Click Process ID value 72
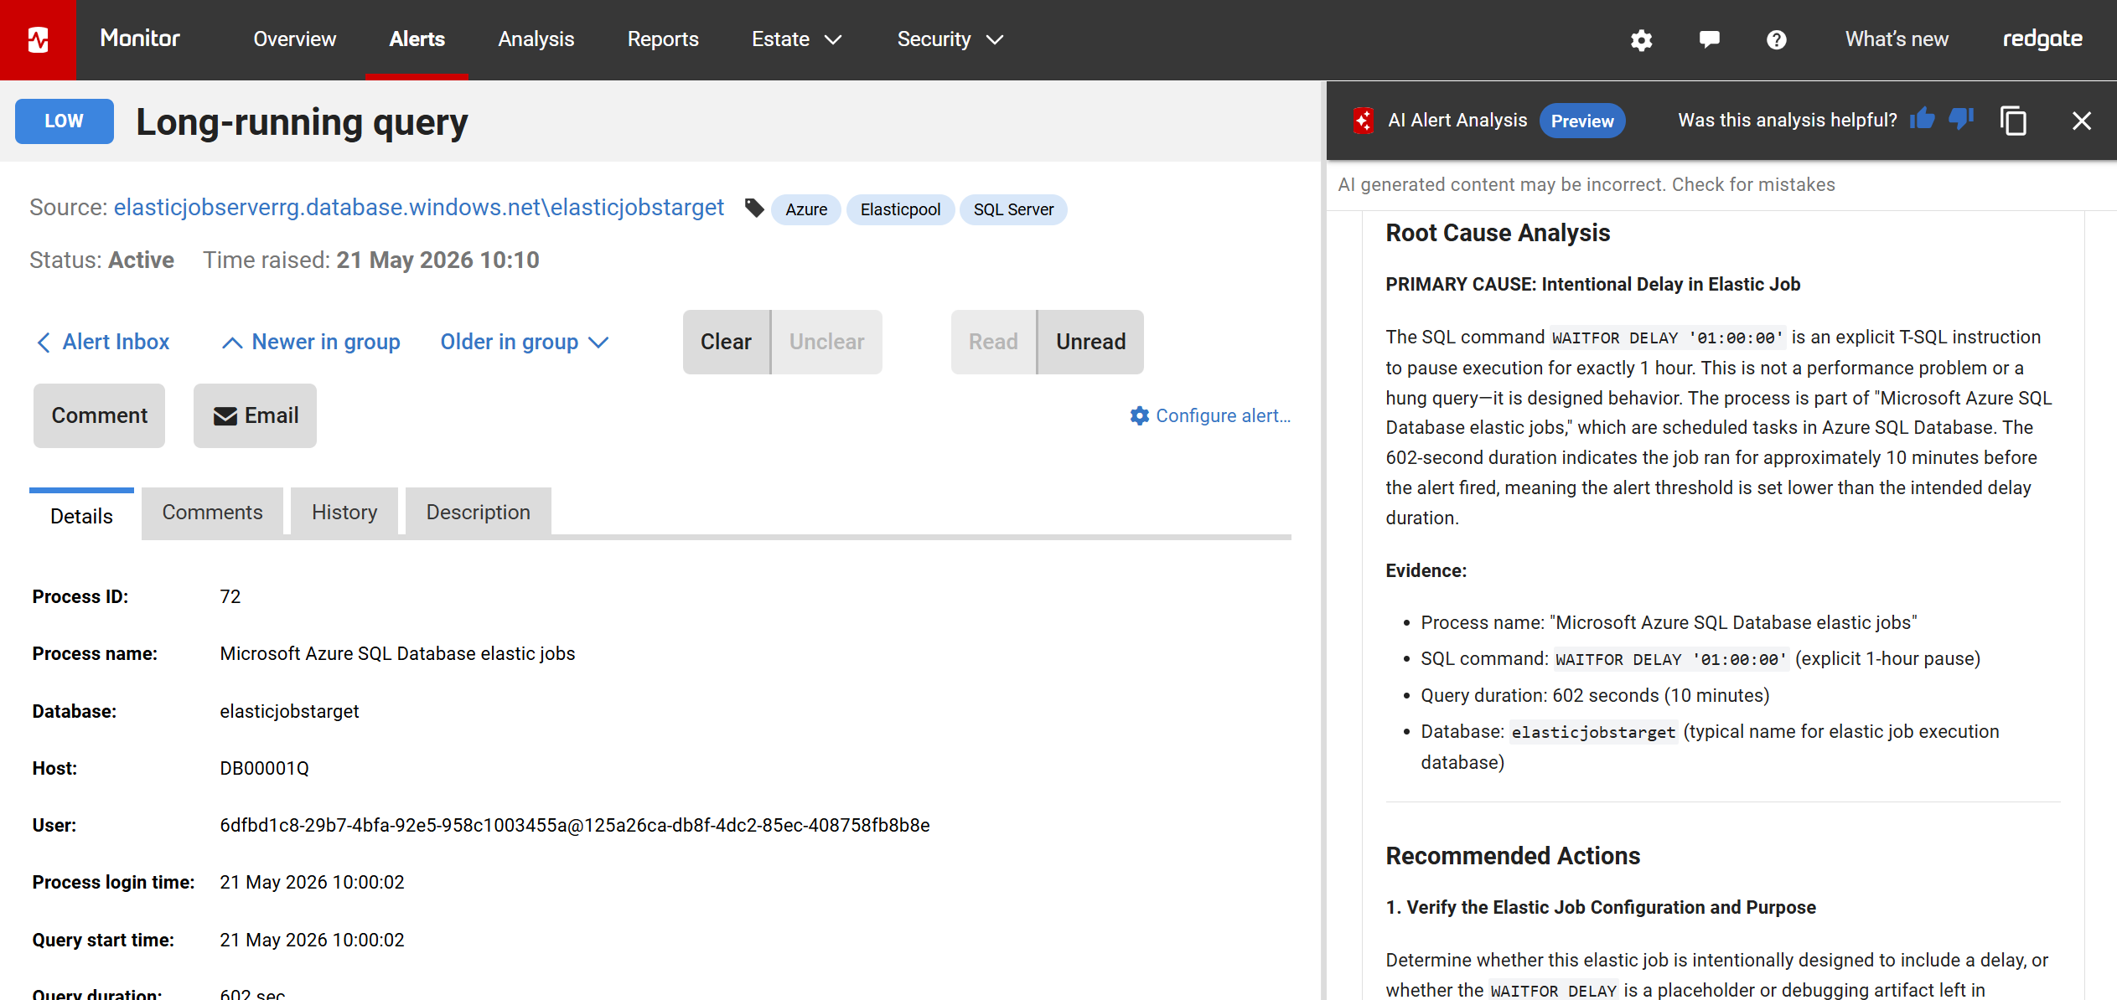2117x1000 pixels. tap(230, 596)
